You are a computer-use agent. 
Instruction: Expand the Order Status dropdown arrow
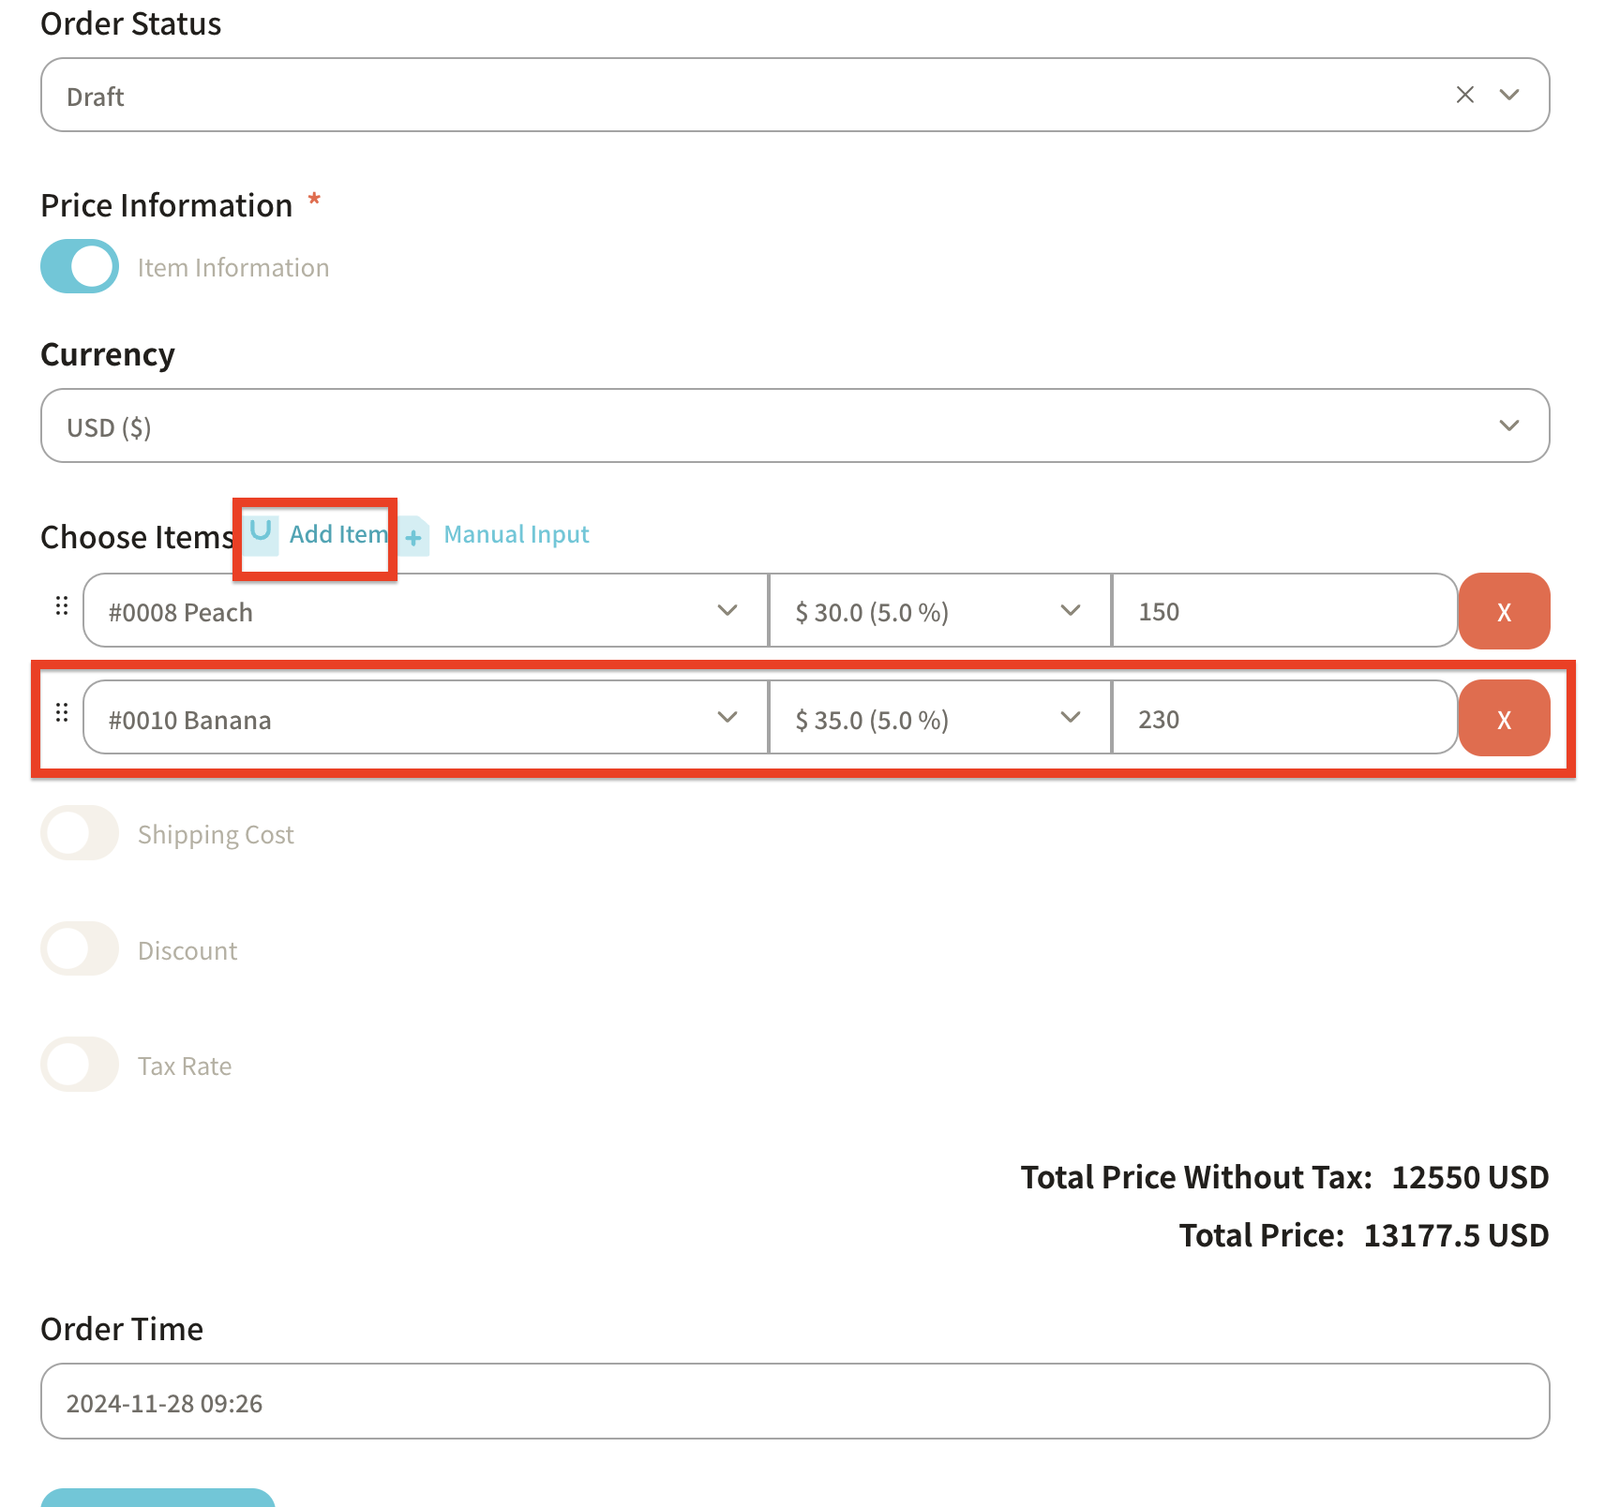click(1508, 95)
